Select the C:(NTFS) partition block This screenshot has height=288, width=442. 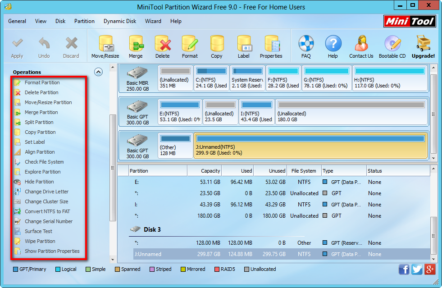pyautogui.click(x=211, y=78)
